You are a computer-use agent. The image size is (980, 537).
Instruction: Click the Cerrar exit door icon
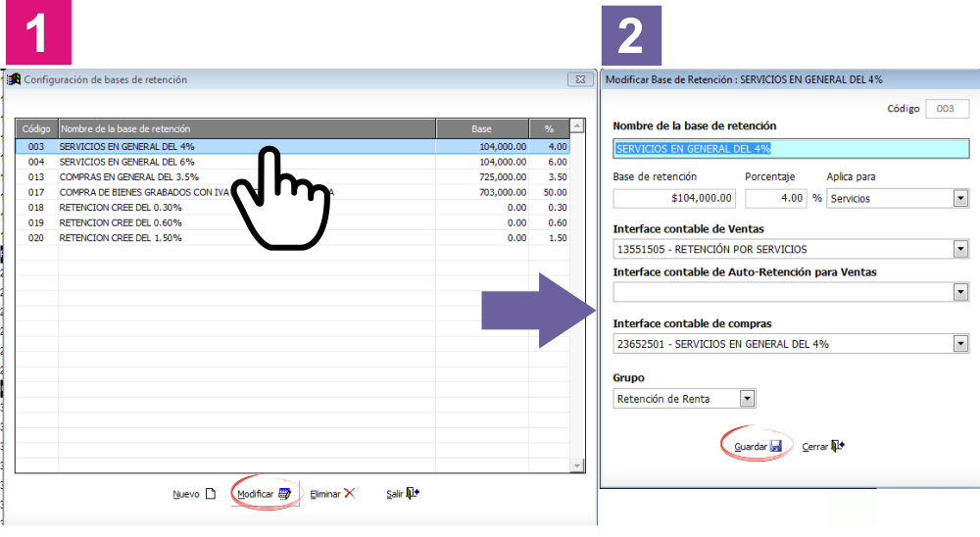point(838,446)
